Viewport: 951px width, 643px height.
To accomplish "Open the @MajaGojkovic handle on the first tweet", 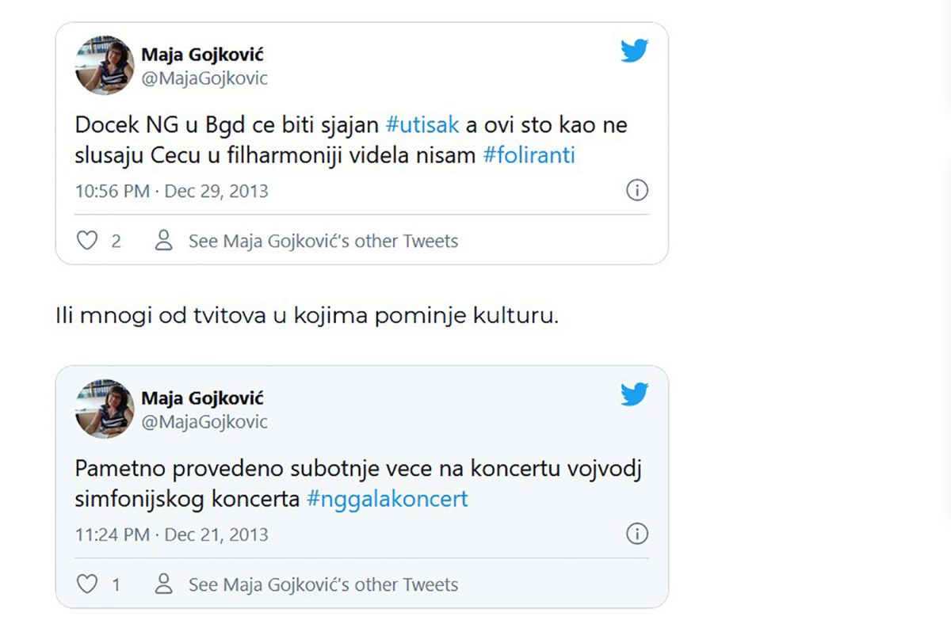I will 204,78.
